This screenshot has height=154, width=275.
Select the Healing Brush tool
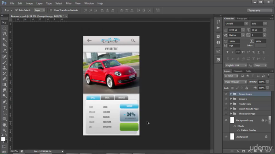click(4, 57)
